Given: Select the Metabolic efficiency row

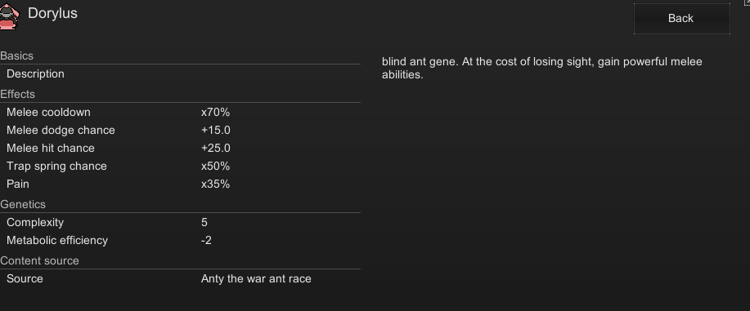Looking at the screenshot, I should (180, 240).
